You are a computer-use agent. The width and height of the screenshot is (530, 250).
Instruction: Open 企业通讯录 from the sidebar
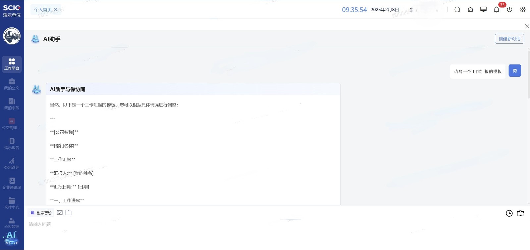tap(12, 184)
